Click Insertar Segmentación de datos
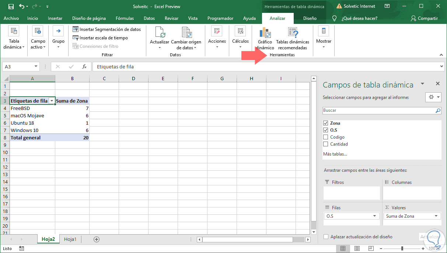The image size is (447, 253). [x=107, y=29]
